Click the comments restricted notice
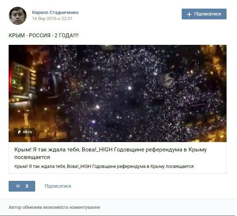The image size is (237, 216). 55,207
